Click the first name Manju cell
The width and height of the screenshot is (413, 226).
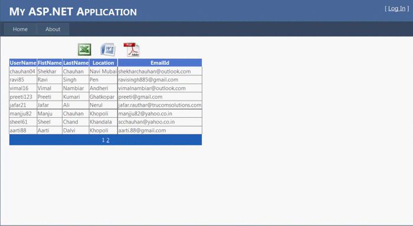[x=50, y=114]
